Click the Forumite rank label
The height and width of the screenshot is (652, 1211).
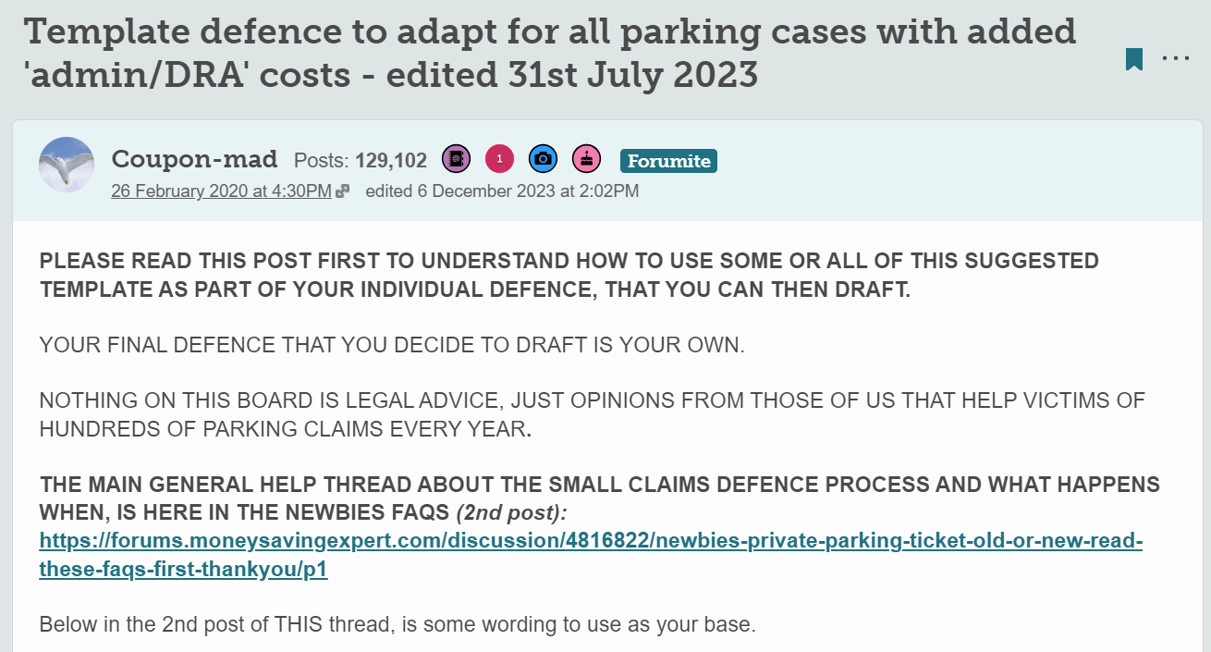[668, 161]
